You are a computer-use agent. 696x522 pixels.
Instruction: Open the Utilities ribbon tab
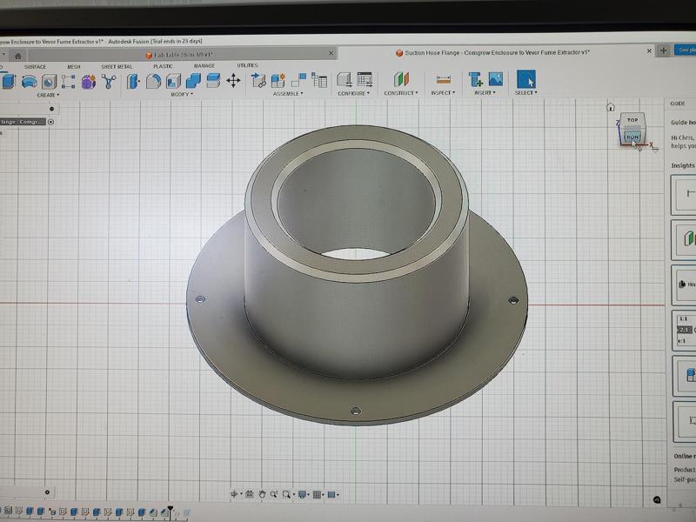tap(247, 66)
